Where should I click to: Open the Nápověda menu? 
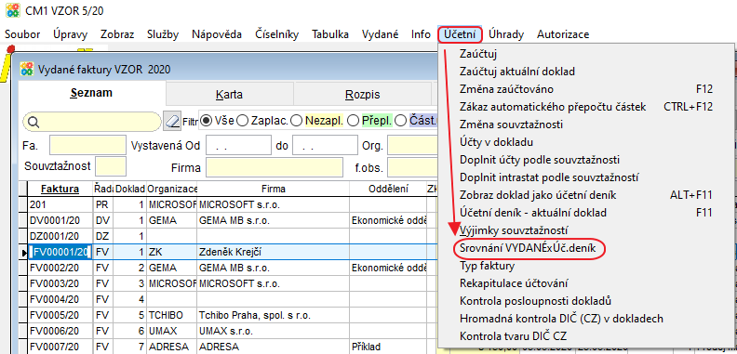[x=217, y=34]
